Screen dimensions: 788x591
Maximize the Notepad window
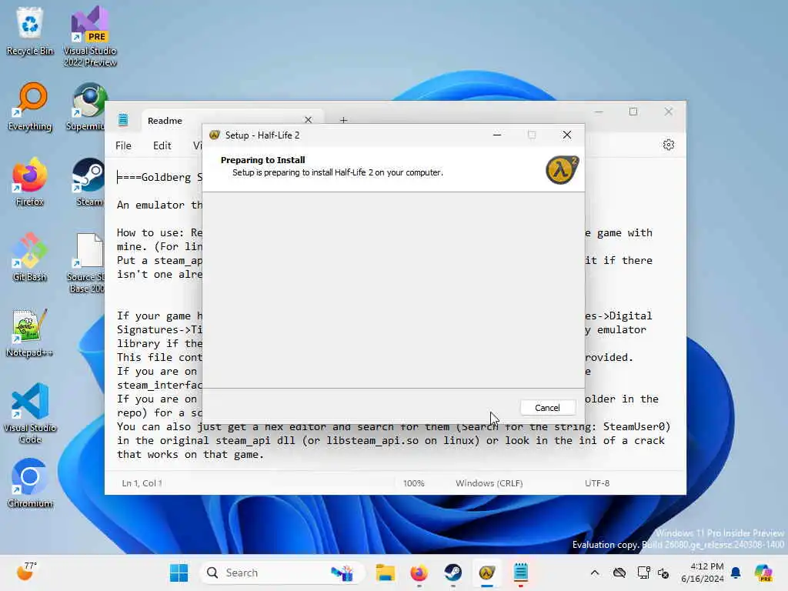pos(633,112)
